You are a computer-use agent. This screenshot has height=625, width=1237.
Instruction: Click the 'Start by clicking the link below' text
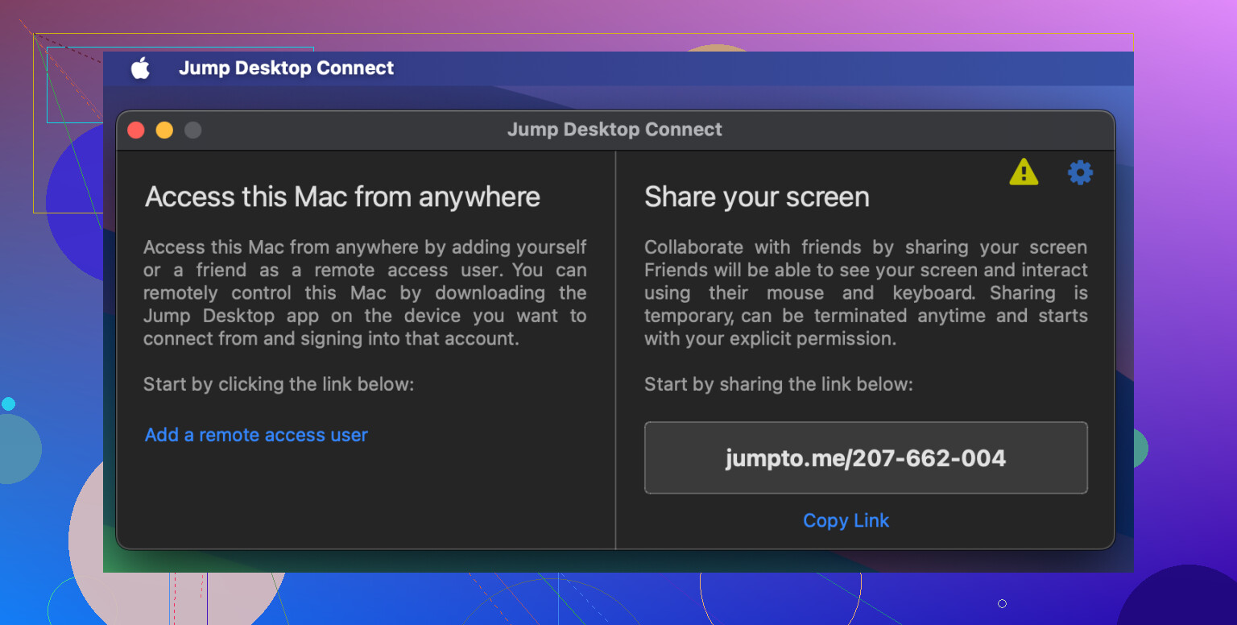pyautogui.click(x=279, y=384)
